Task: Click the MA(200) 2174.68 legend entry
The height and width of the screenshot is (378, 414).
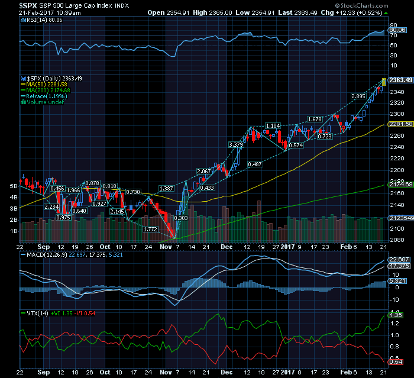Action: (x=46, y=91)
